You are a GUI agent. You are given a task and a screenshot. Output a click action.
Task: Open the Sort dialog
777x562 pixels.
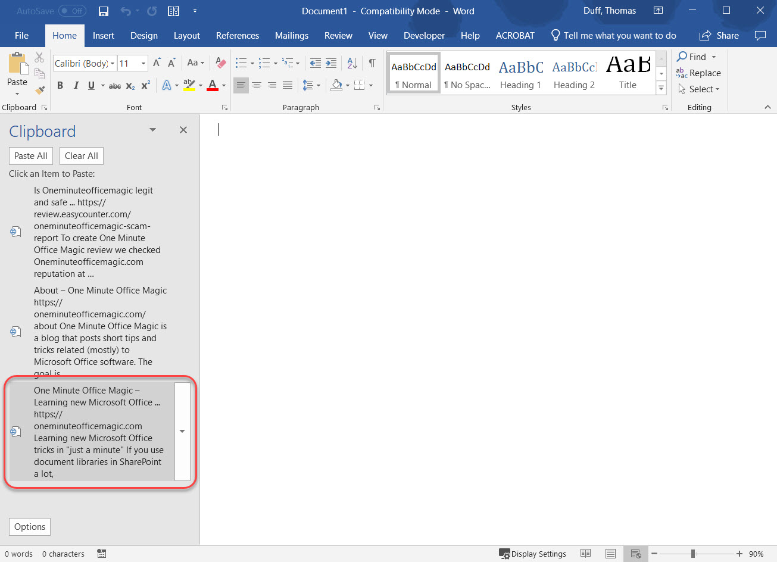point(351,63)
